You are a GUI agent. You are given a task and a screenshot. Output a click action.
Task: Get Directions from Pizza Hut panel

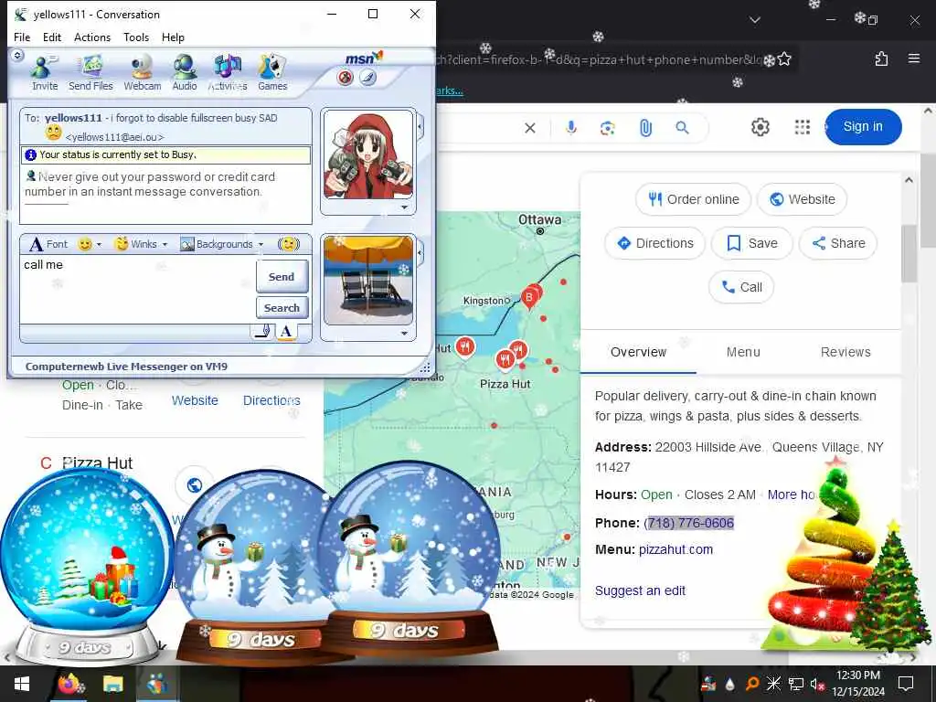tap(654, 243)
